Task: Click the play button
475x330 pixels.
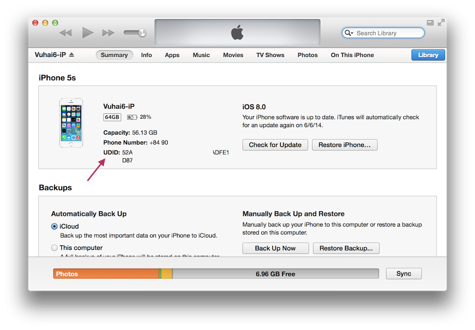Action: point(88,33)
